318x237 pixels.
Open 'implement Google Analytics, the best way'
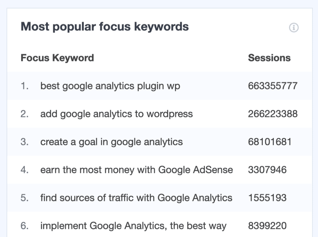(x=133, y=226)
